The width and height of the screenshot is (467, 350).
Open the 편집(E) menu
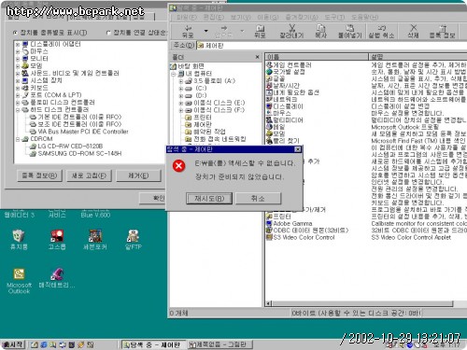pyautogui.click(x=214, y=17)
